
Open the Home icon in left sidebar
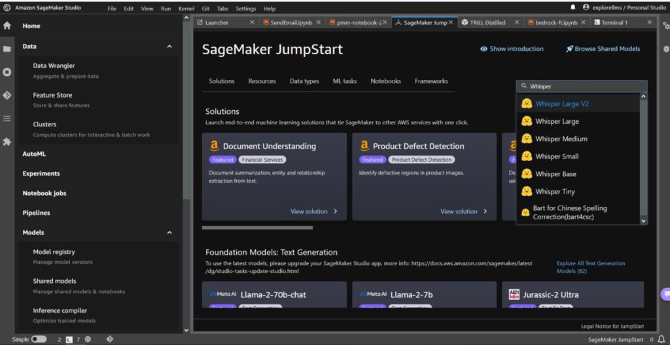(7, 26)
